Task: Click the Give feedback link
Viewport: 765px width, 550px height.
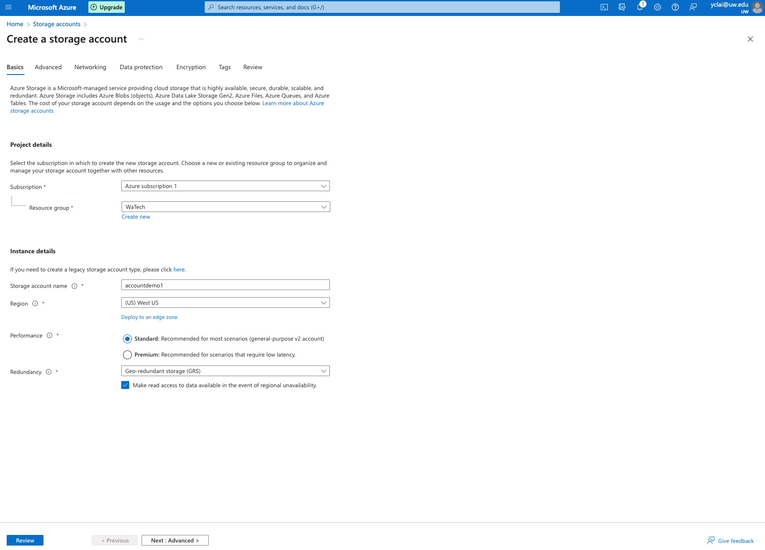Action: [731, 541]
